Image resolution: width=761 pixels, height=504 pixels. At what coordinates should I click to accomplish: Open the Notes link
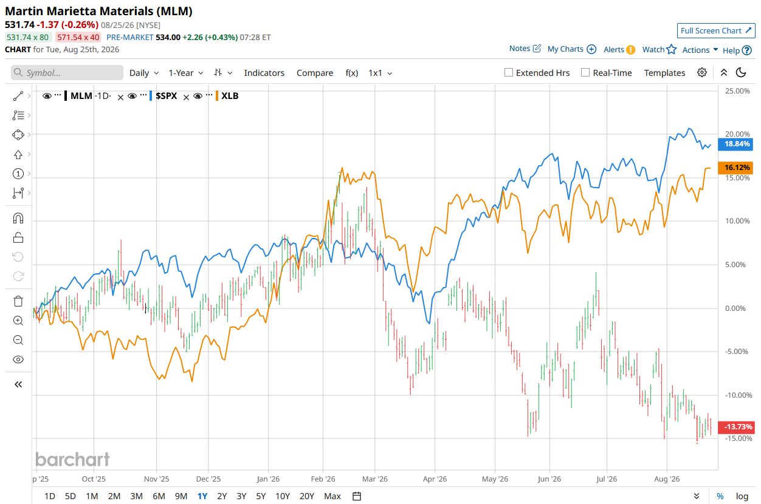coord(525,49)
